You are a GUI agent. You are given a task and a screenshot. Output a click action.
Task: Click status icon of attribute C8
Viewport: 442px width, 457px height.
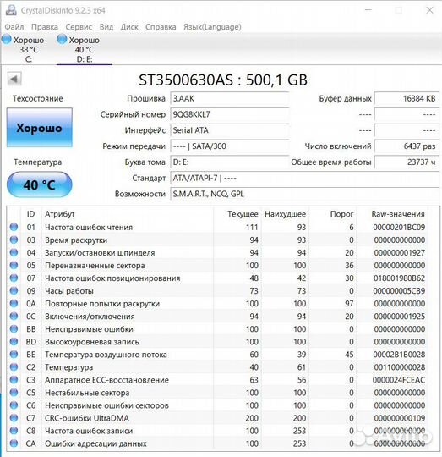point(14,431)
